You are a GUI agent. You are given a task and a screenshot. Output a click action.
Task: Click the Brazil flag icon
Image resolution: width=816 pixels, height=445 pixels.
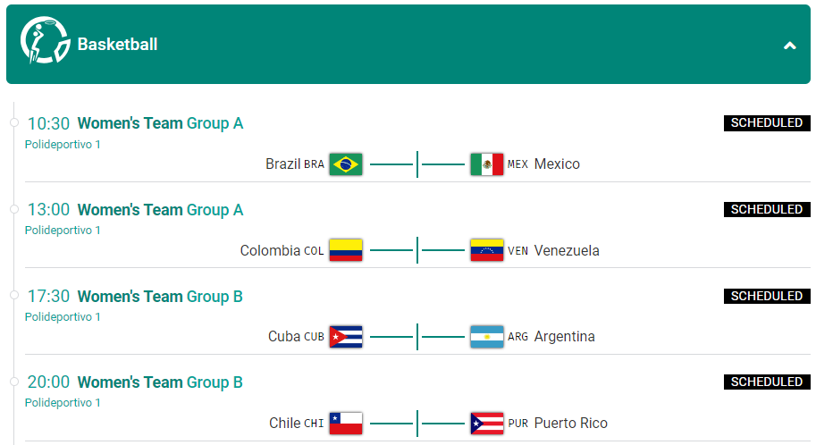pyautogui.click(x=346, y=164)
